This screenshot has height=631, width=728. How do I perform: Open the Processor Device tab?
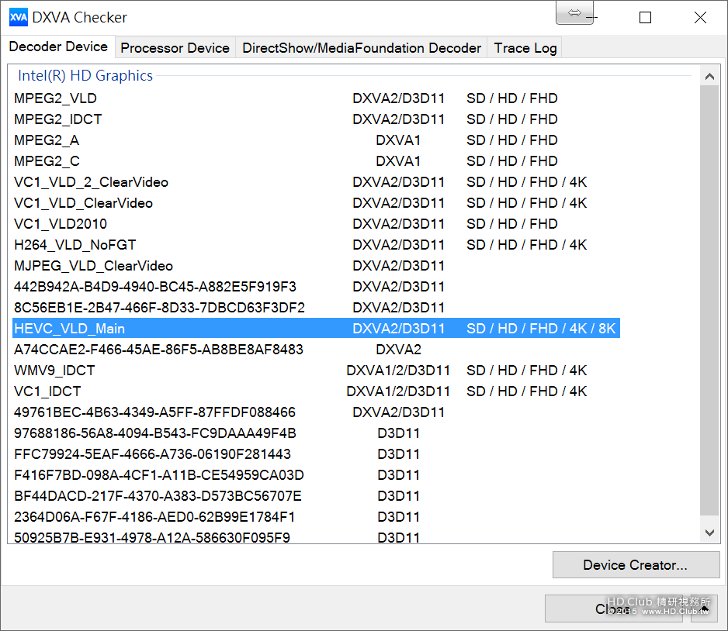(175, 48)
